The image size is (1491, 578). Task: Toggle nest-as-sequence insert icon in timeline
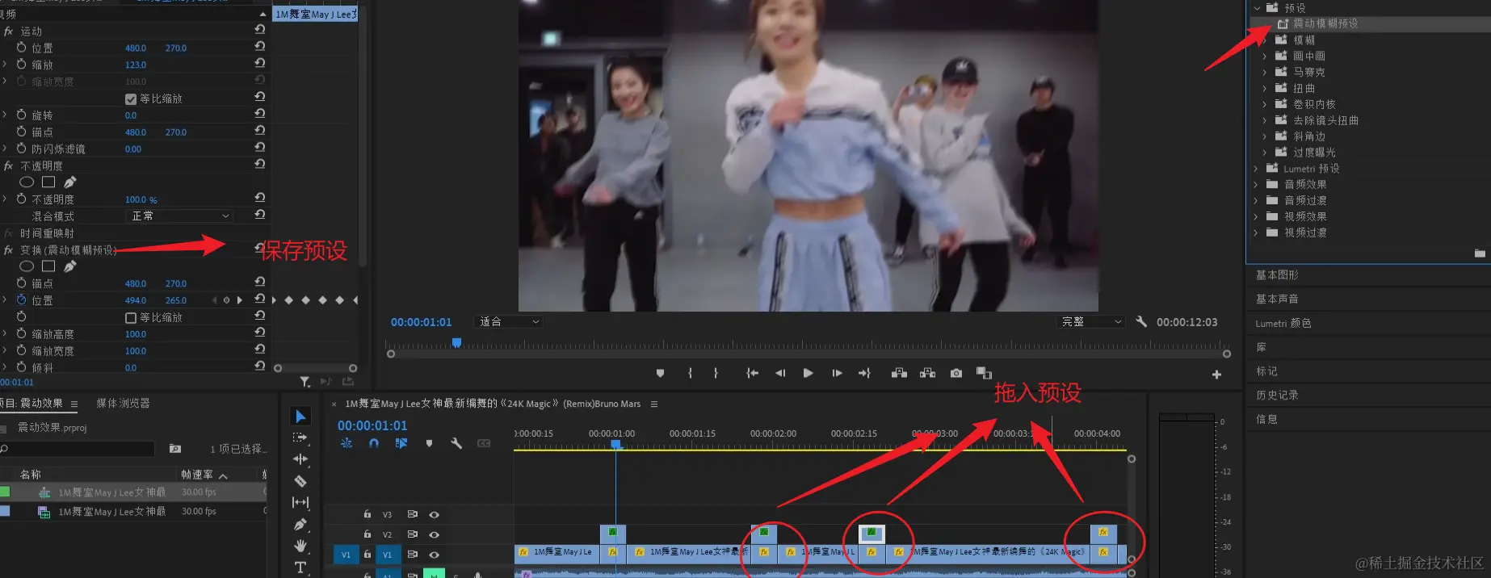click(x=346, y=443)
